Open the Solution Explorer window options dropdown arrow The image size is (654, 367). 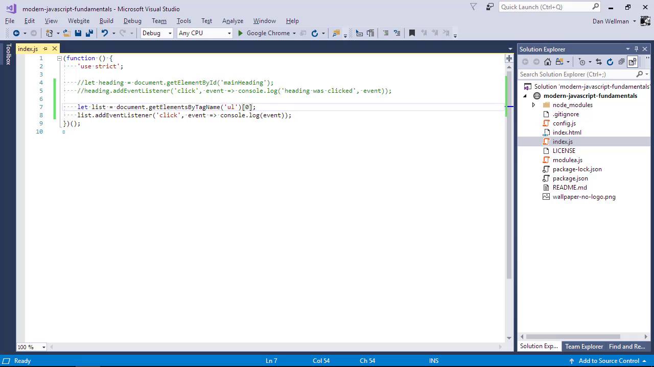pyautogui.click(x=628, y=49)
